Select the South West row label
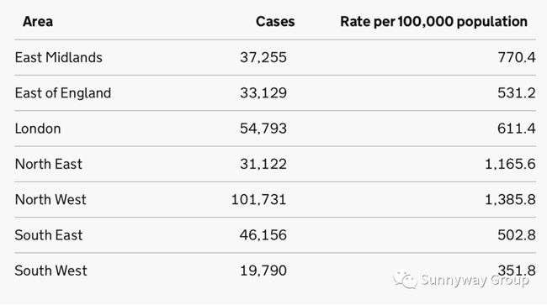The height and width of the screenshot is (305, 547). click(51, 271)
